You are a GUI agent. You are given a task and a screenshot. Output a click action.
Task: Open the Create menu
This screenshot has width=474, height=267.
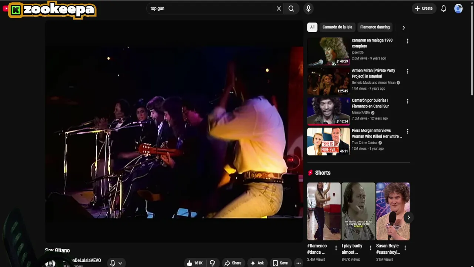(423, 9)
